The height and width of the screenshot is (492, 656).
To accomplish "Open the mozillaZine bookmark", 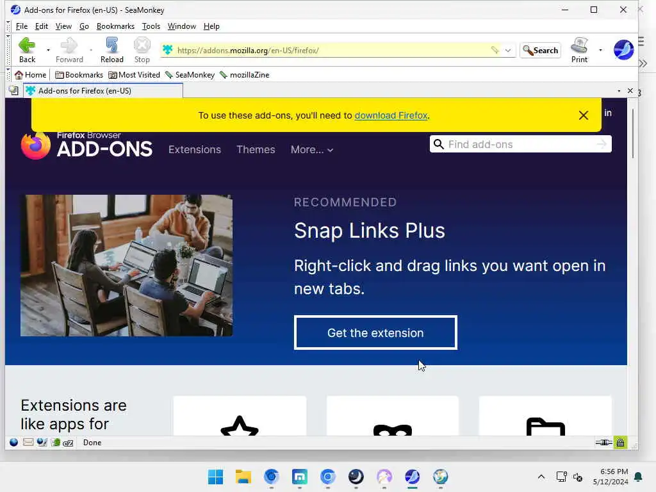I will (245, 75).
